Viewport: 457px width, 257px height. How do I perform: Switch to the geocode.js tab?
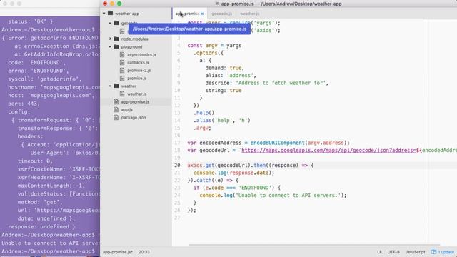221,14
